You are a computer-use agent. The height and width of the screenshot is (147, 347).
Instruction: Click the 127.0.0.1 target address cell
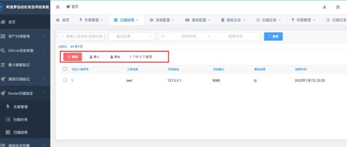(x=175, y=81)
